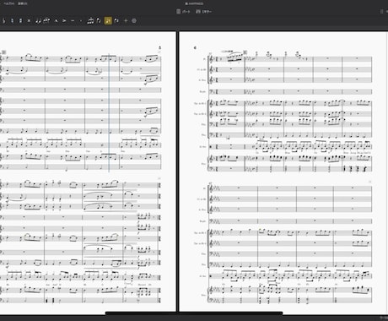Viewport: 388px width, 321px height.
Task: Switch to Voice 2
Action: coord(116,20)
